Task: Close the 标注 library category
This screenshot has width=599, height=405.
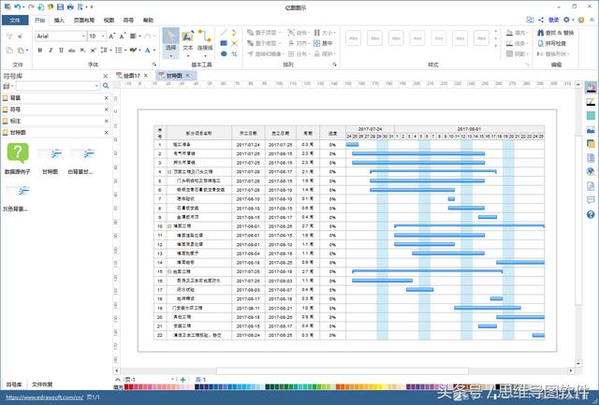Action: coord(106,121)
